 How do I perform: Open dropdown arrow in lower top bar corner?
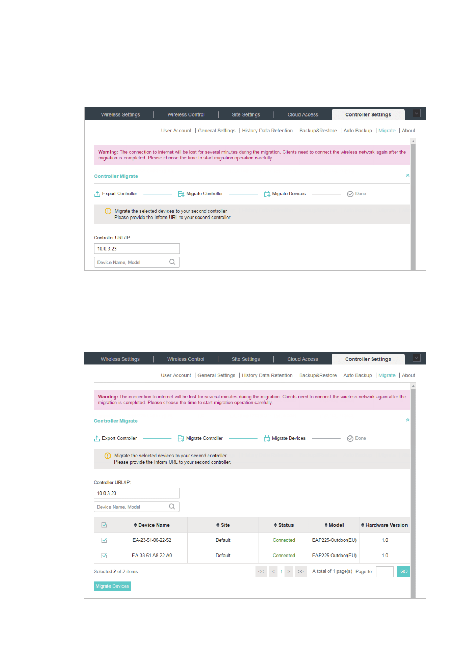tap(417, 358)
